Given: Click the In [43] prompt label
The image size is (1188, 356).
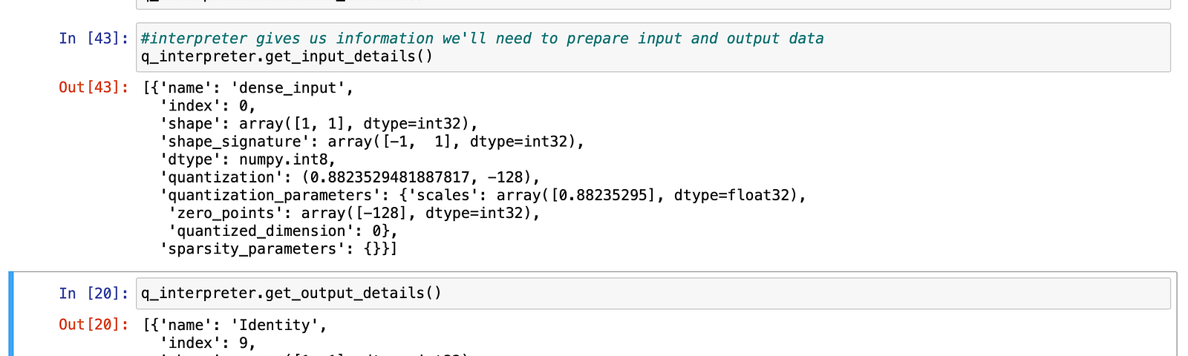Looking at the screenshot, I should (x=94, y=39).
